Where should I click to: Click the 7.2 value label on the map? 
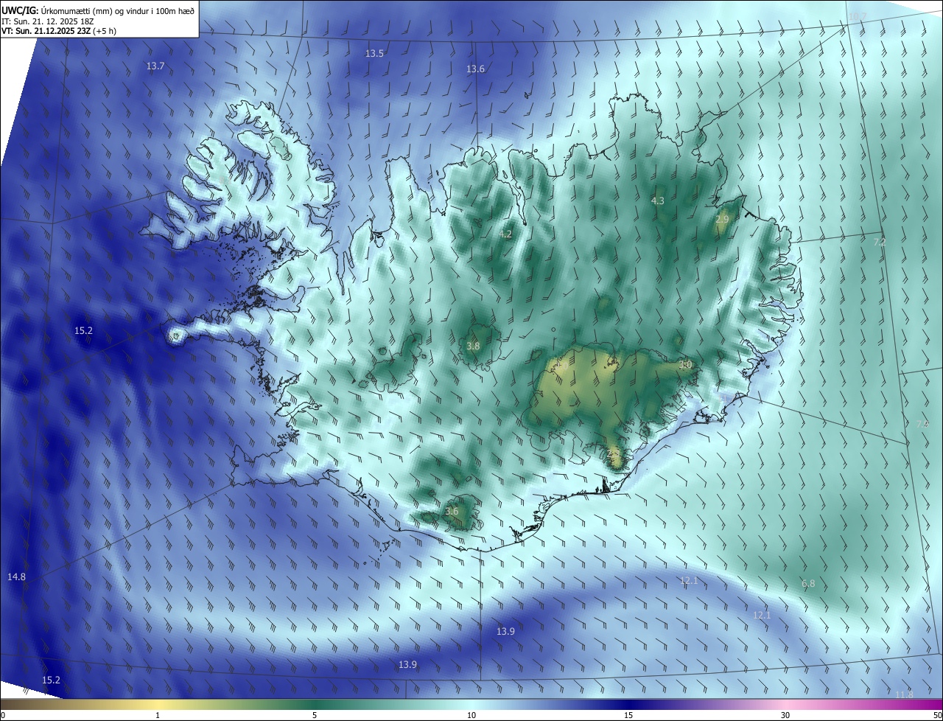(879, 243)
